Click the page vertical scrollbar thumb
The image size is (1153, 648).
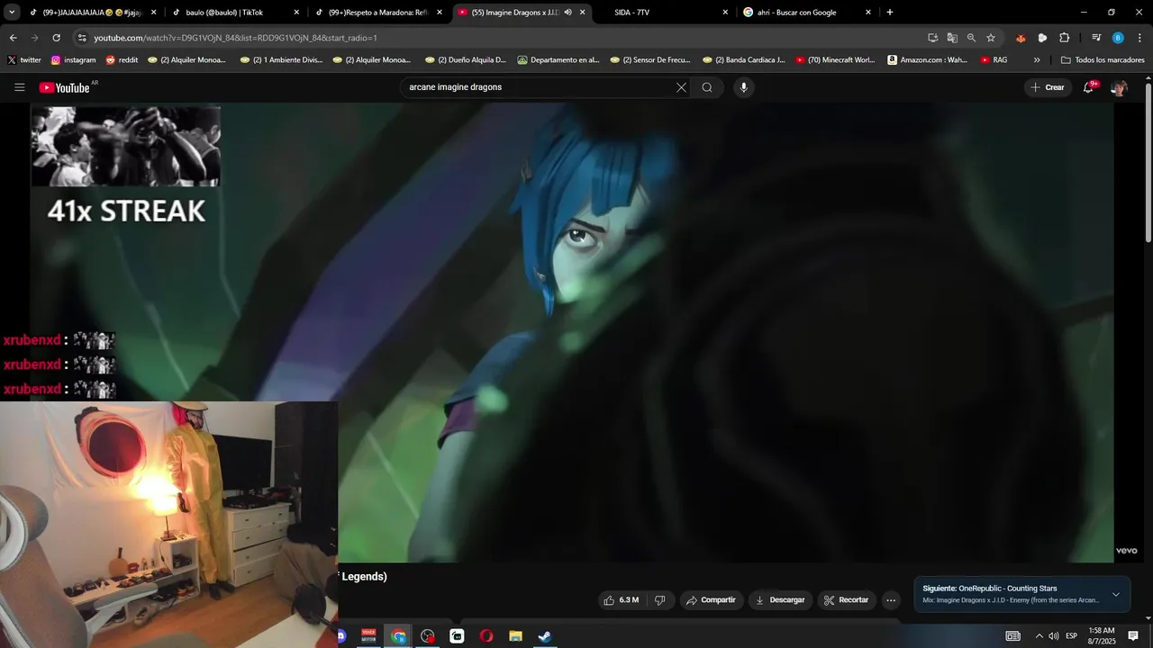(1148, 162)
